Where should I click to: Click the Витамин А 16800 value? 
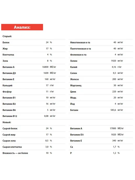point(45,67)
